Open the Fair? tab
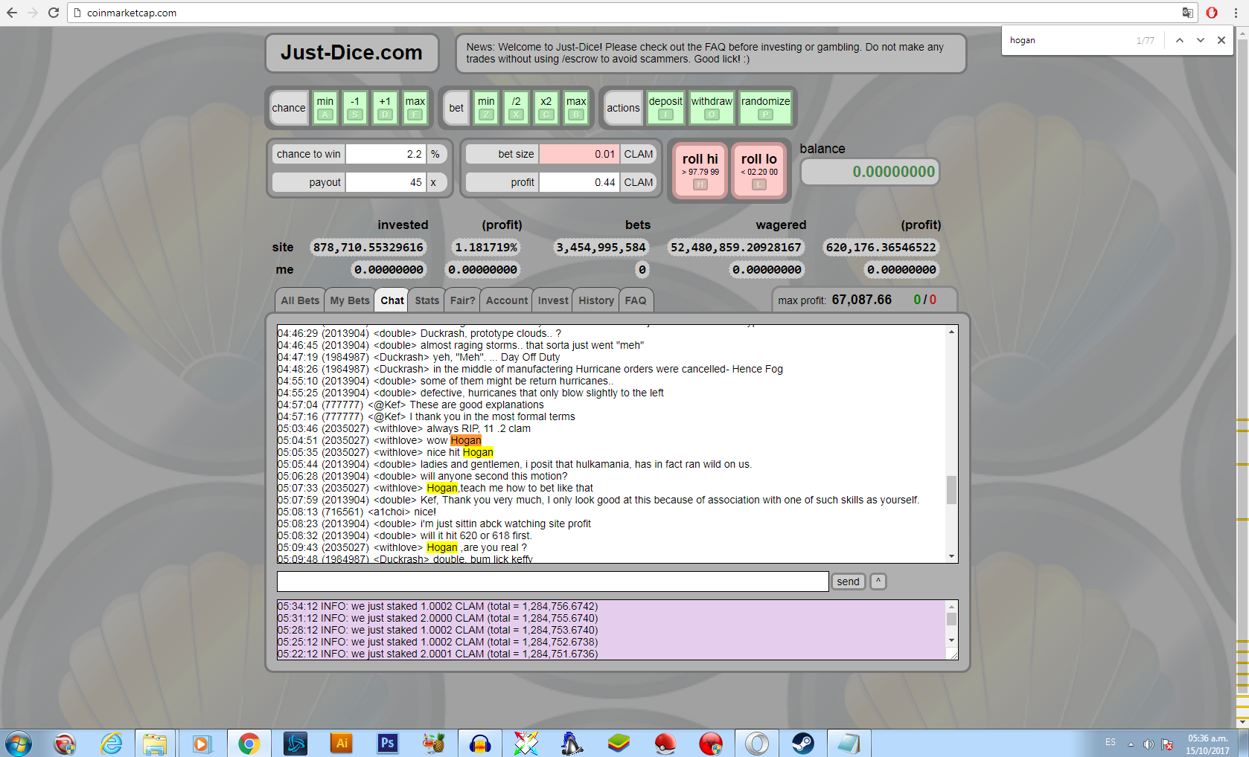The image size is (1249, 757). pos(462,300)
